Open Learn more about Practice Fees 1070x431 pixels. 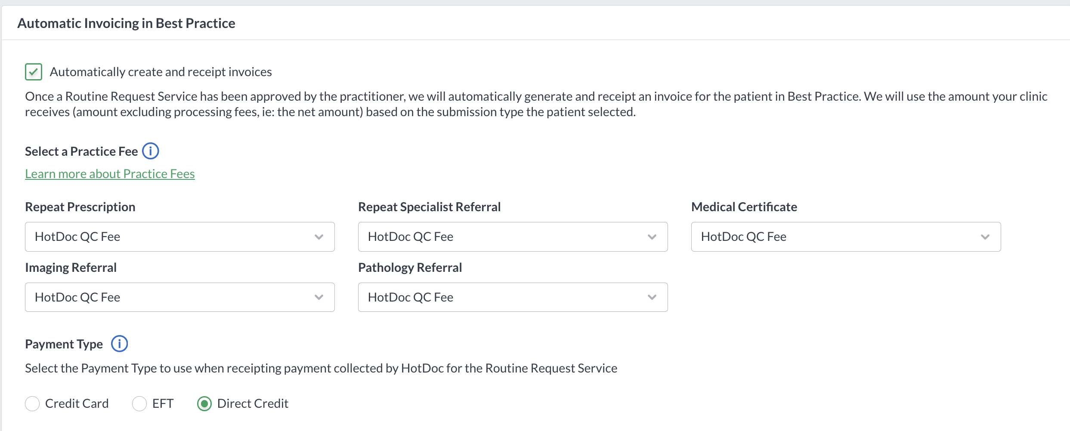[x=110, y=173]
